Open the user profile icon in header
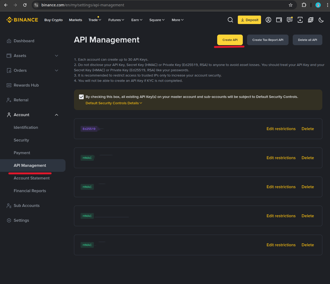 [x=268, y=20]
